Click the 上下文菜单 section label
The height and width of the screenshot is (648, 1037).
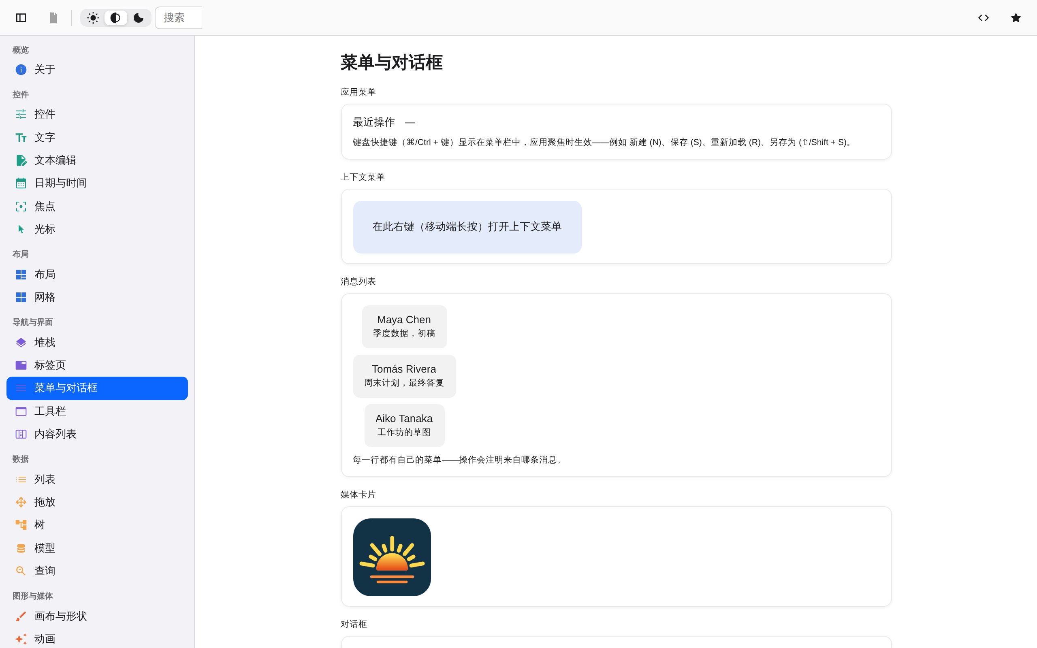(363, 177)
